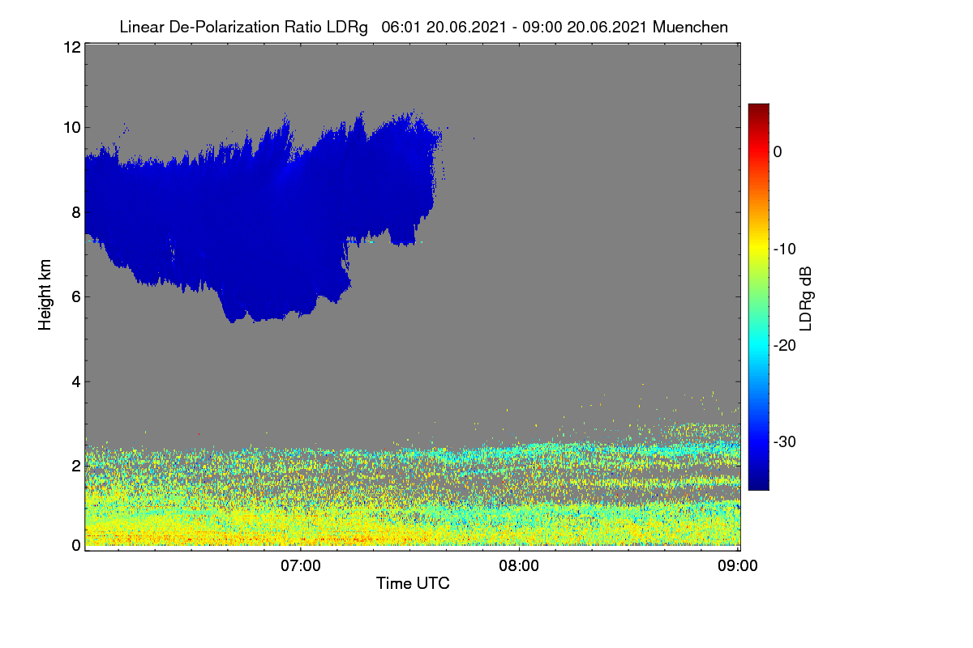Viewport: 973px width, 648px height.
Task: Click the colorbar value label 0
Action: pyautogui.click(x=778, y=151)
